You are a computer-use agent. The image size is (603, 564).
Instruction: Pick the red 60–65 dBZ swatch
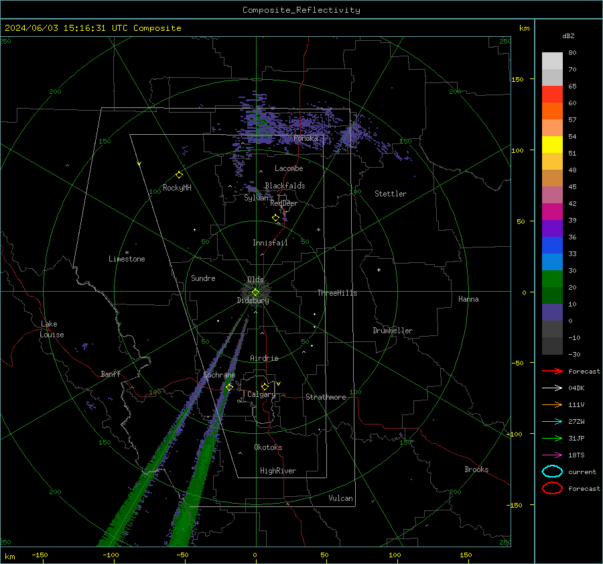coord(552,95)
